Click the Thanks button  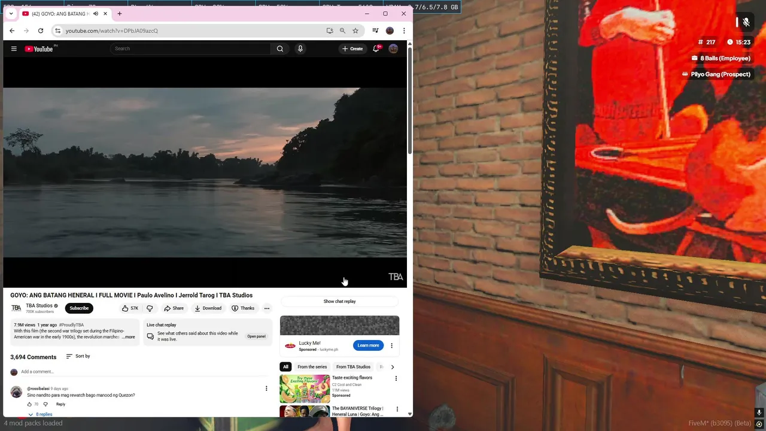click(x=243, y=308)
